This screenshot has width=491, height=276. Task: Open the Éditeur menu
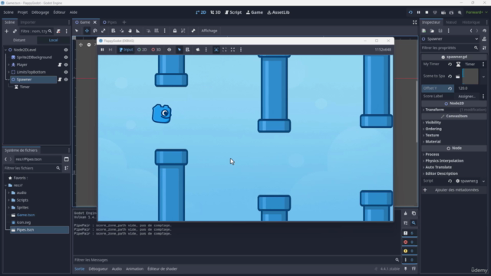(x=59, y=12)
